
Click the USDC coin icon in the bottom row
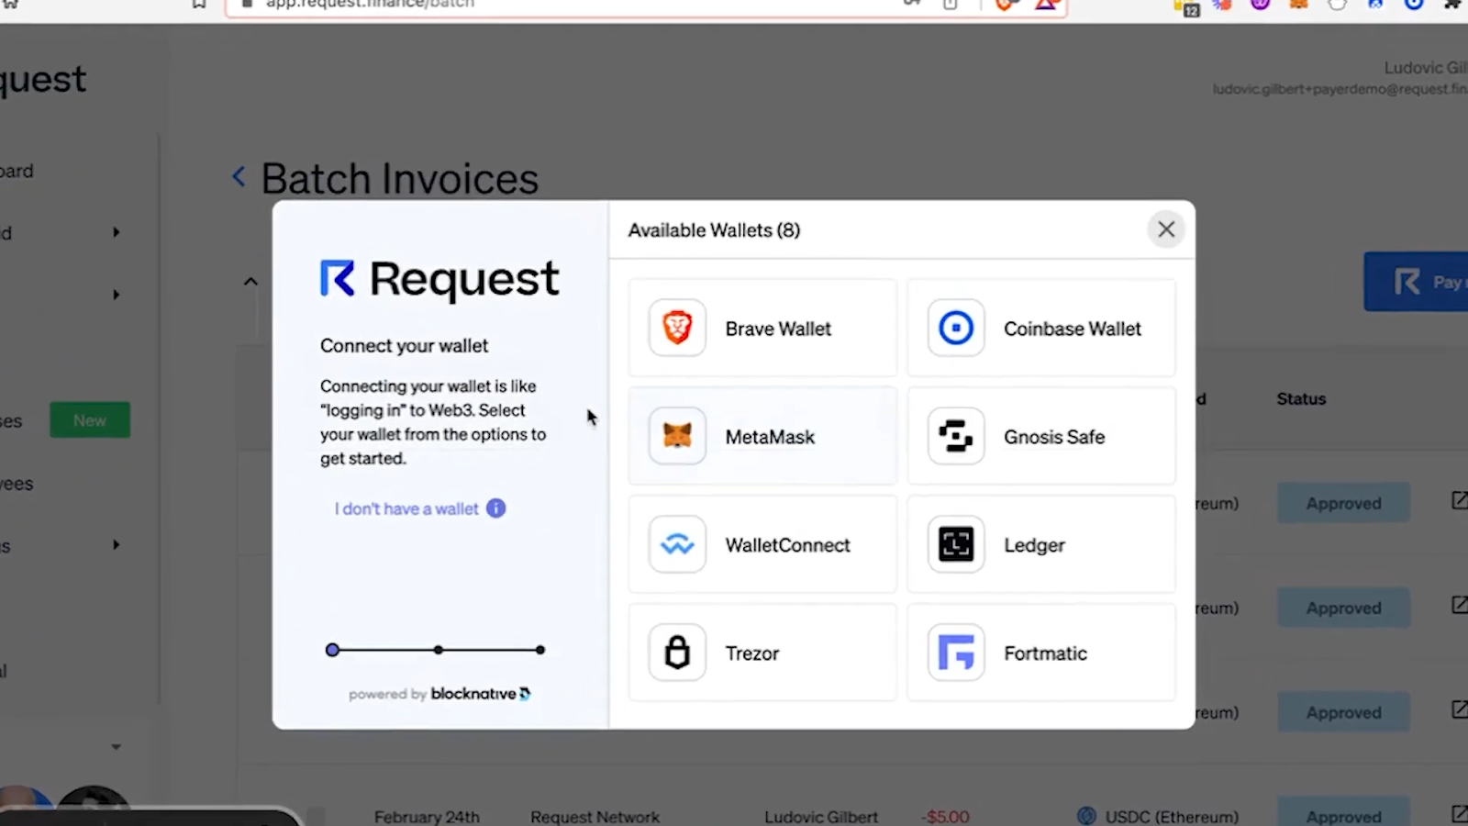click(1086, 816)
